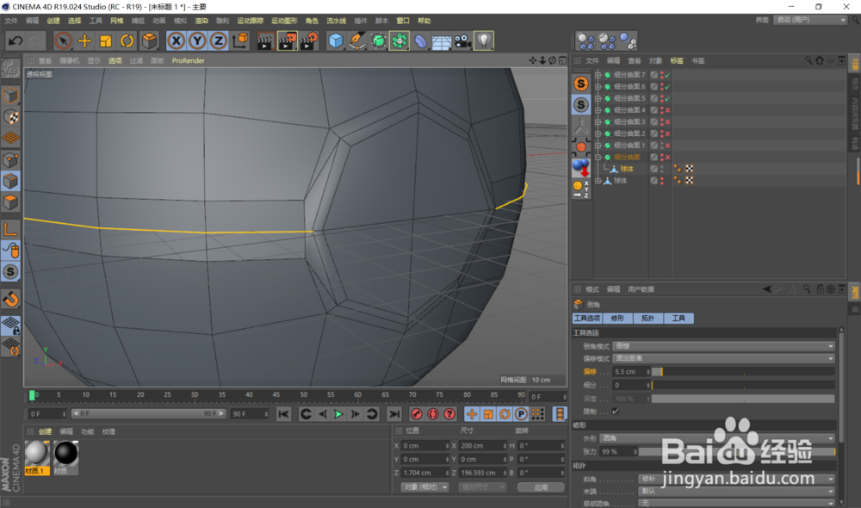Toggle 细分曲面.6 green checkmark
861x508 pixels.
coord(668,87)
